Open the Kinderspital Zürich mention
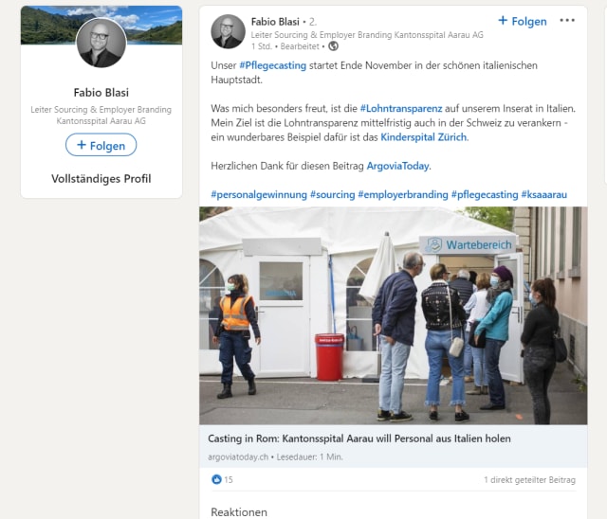The height and width of the screenshot is (519, 607). click(424, 137)
